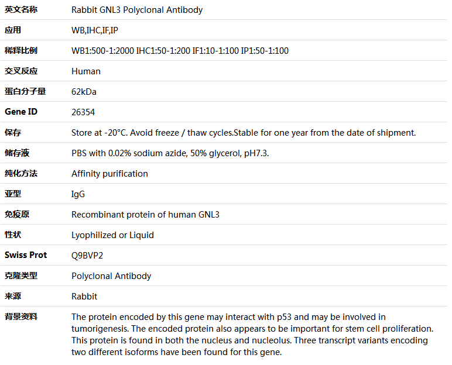Select the WB,IHC,IF,IP application value

(x=95, y=30)
